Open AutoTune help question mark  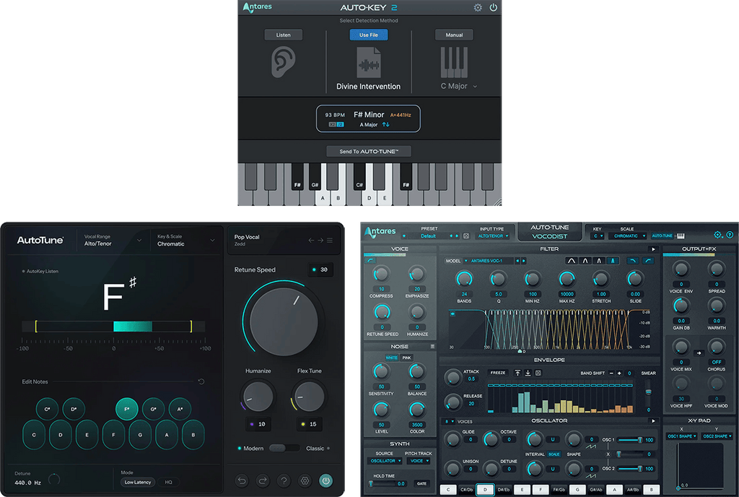[x=284, y=480]
